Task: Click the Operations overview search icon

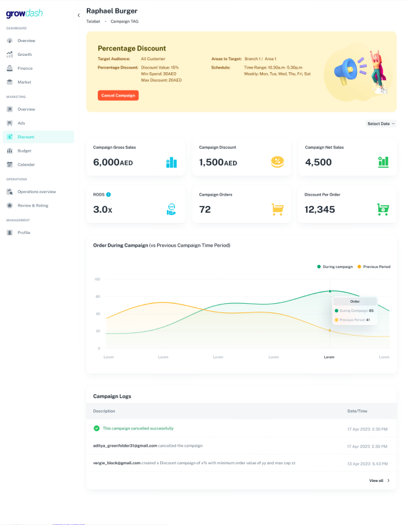Action: point(10,192)
